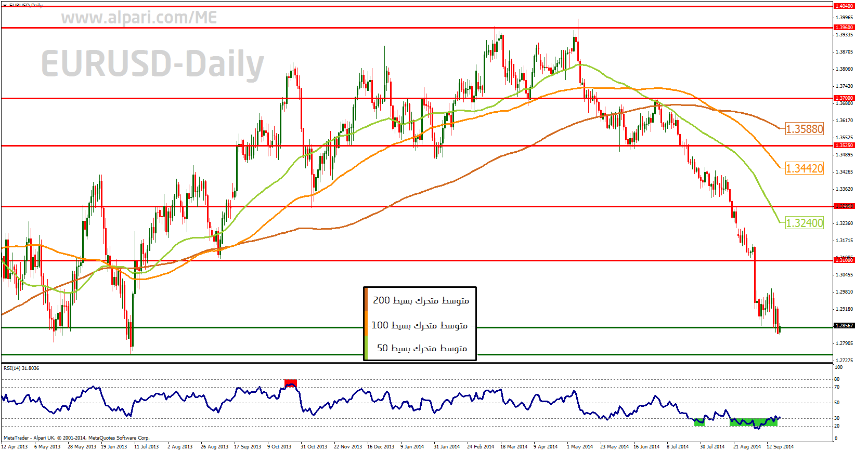Viewport: 855px width, 451px height.
Task: Click the 1.38705 price scale value
Action: [x=844, y=52]
